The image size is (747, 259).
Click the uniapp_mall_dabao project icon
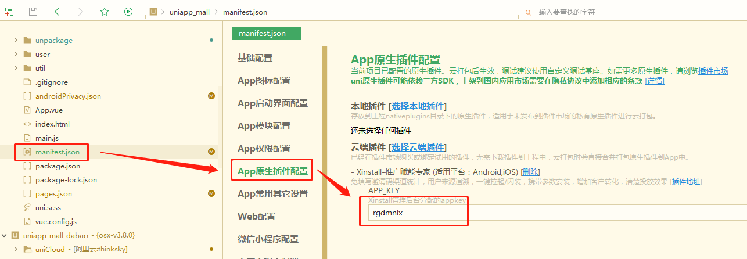pyautogui.click(x=15, y=236)
